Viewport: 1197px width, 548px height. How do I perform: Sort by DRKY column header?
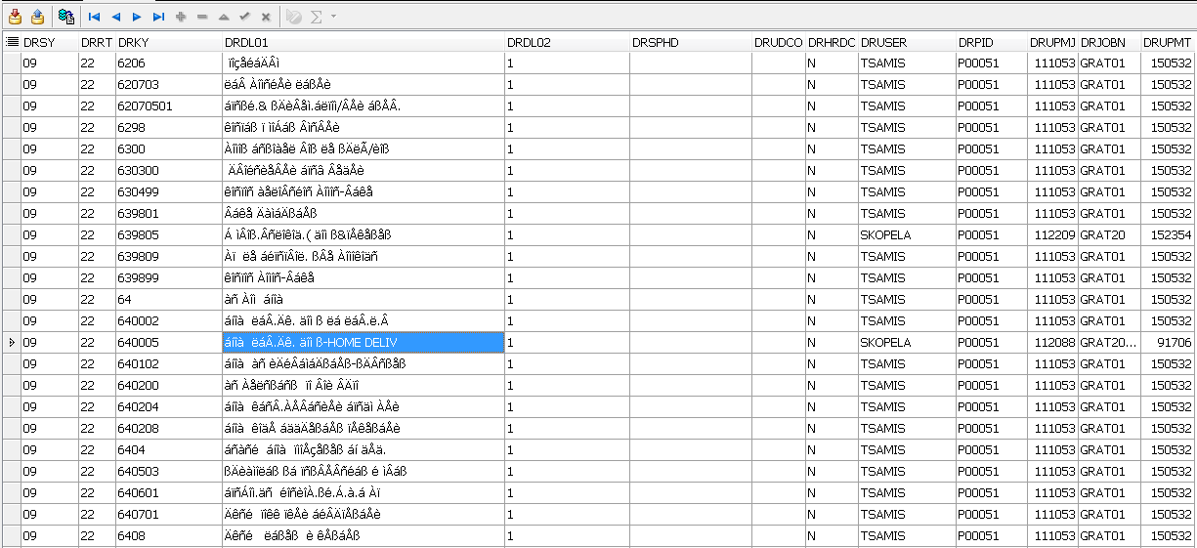click(168, 42)
